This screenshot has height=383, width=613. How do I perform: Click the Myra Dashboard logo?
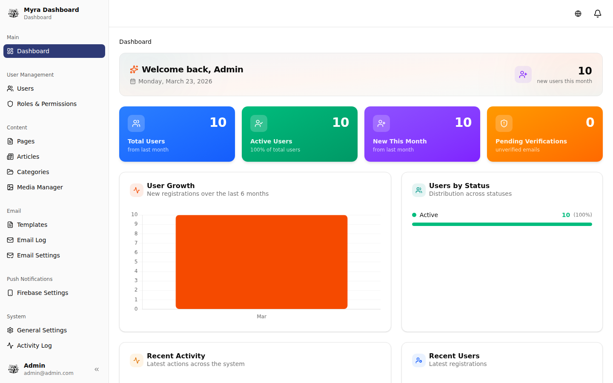click(14, 13)
